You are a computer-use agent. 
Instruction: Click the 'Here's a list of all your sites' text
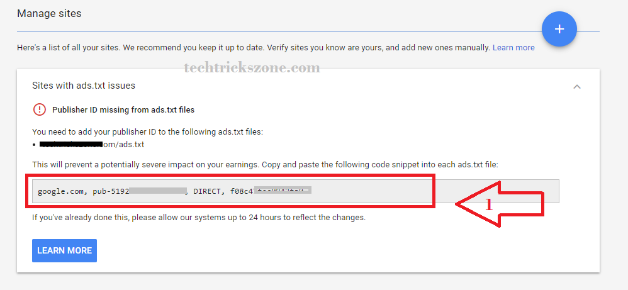click(126, 48)
